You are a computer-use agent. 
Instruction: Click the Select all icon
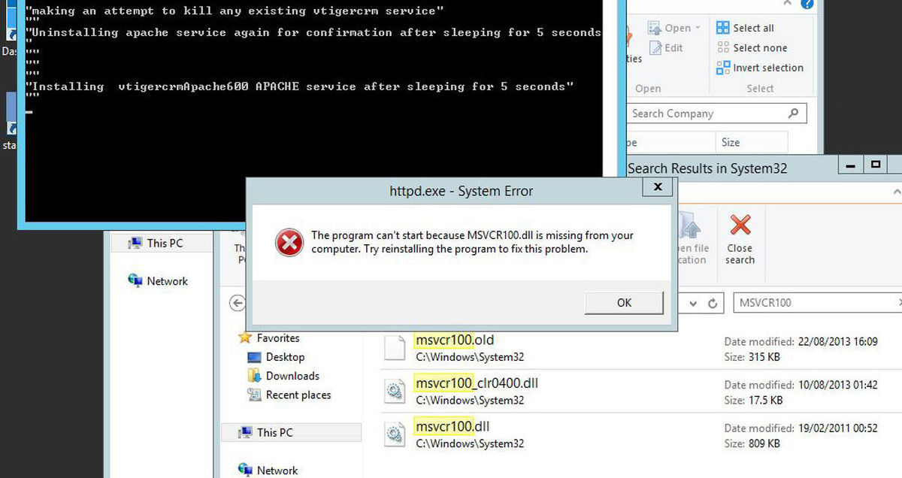722,28
